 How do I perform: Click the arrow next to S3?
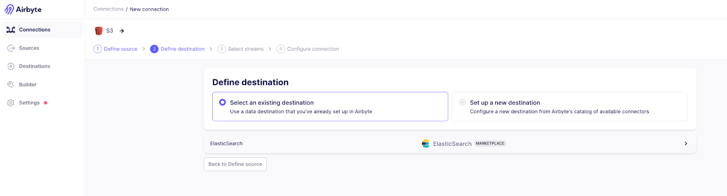(x=122, y=31)
